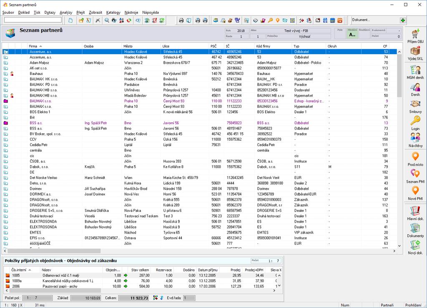The image size is (427, 308).
Task: Click the green plus button beside Dokument
Action: click(403, 20)
